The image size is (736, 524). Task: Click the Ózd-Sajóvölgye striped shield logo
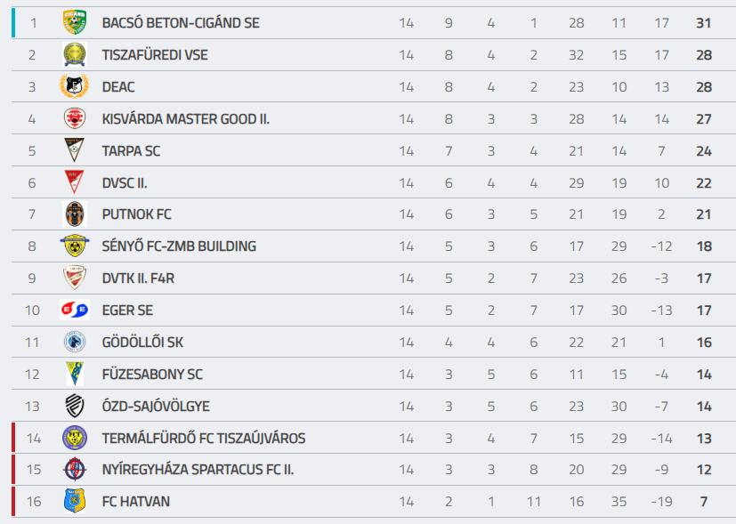click(75, 406)
